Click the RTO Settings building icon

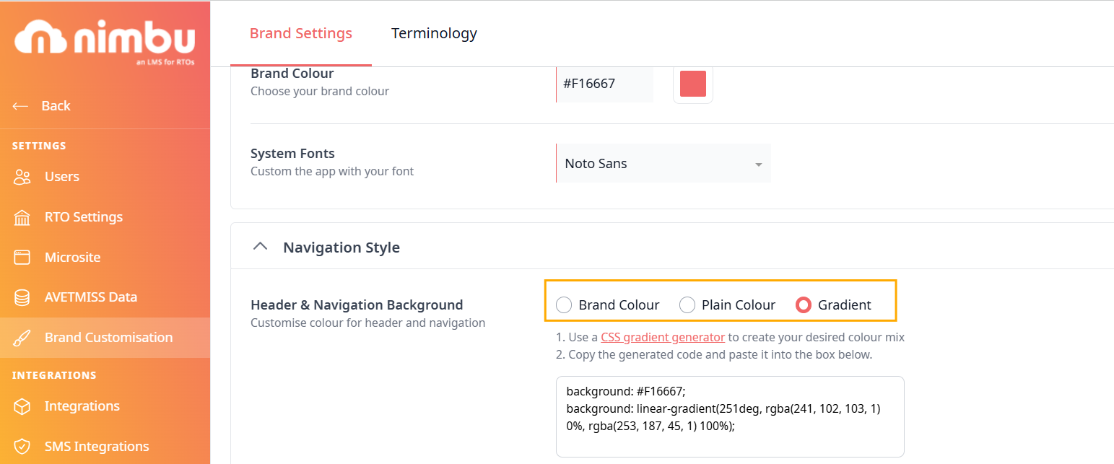pyautogui.click(x=22, y=217)
